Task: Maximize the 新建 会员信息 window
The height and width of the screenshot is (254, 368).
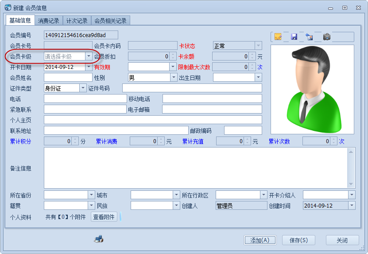Action: pos(345,8)
